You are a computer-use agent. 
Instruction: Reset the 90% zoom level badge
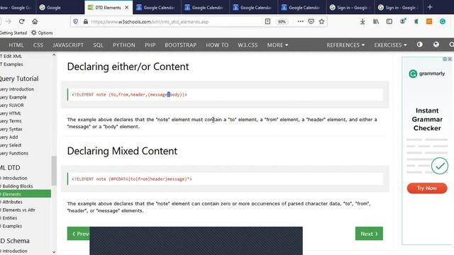click(282, 22)
